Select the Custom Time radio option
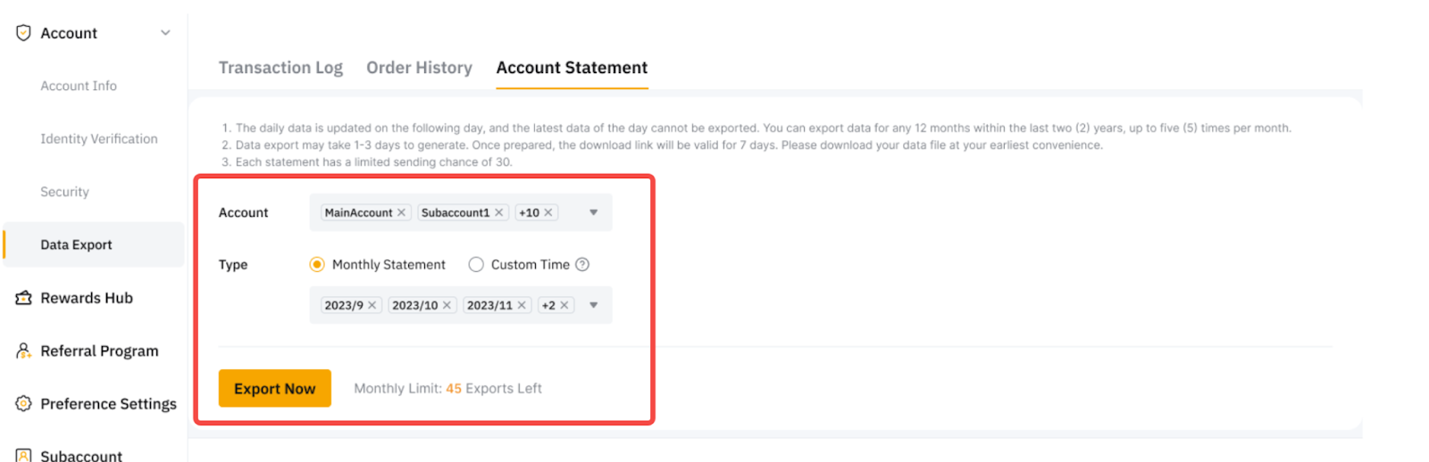The width and height of the screenshot is (1429, 462). click(476, 265)
